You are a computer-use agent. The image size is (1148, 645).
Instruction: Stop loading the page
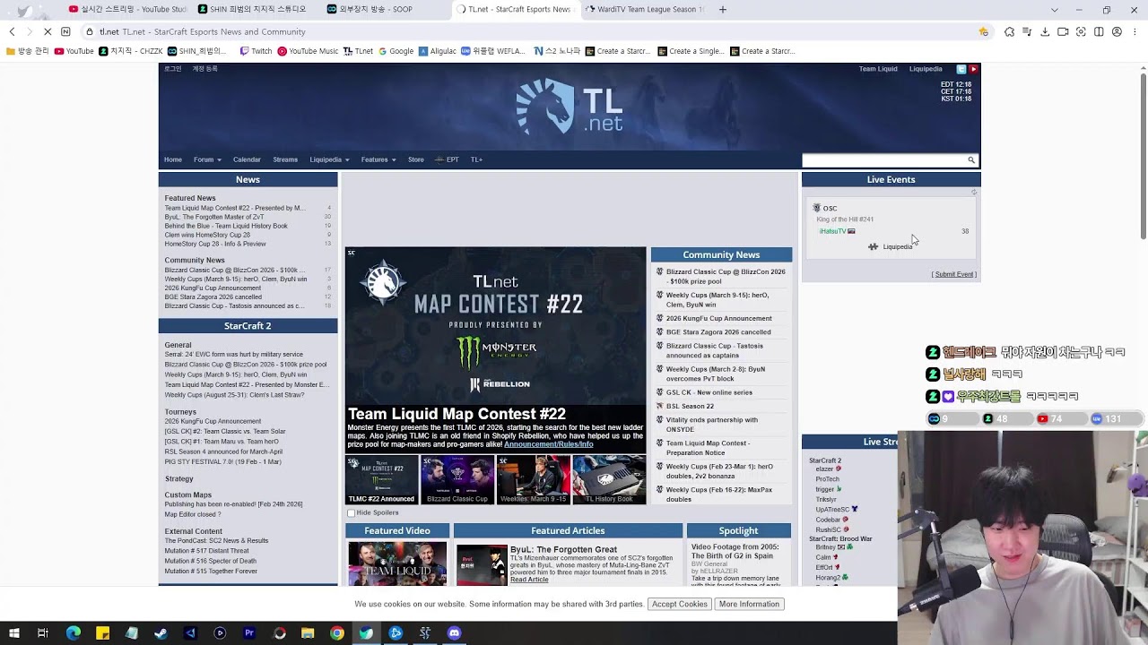click(x=48, y=31)
